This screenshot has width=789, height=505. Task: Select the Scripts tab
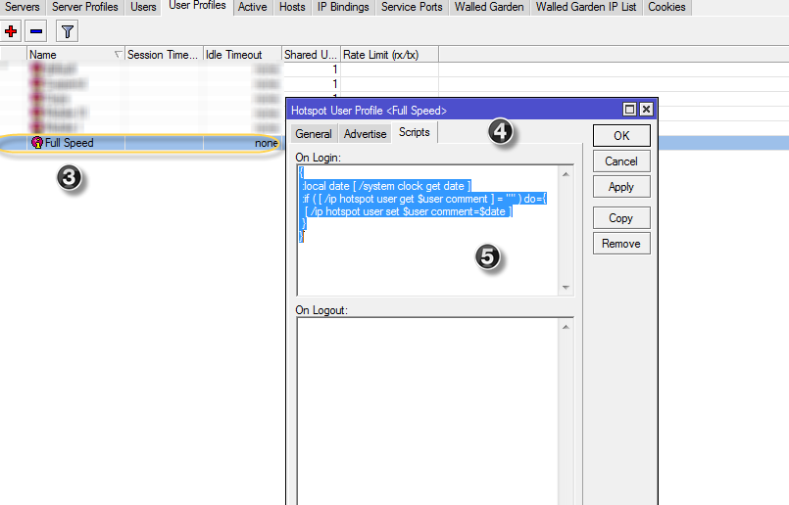[414, 132]
